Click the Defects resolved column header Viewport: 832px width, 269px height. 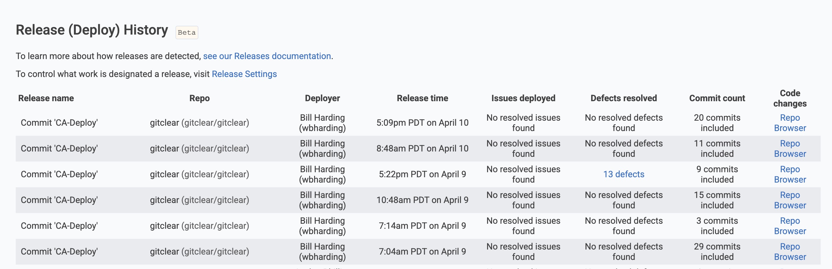(624, 98)
